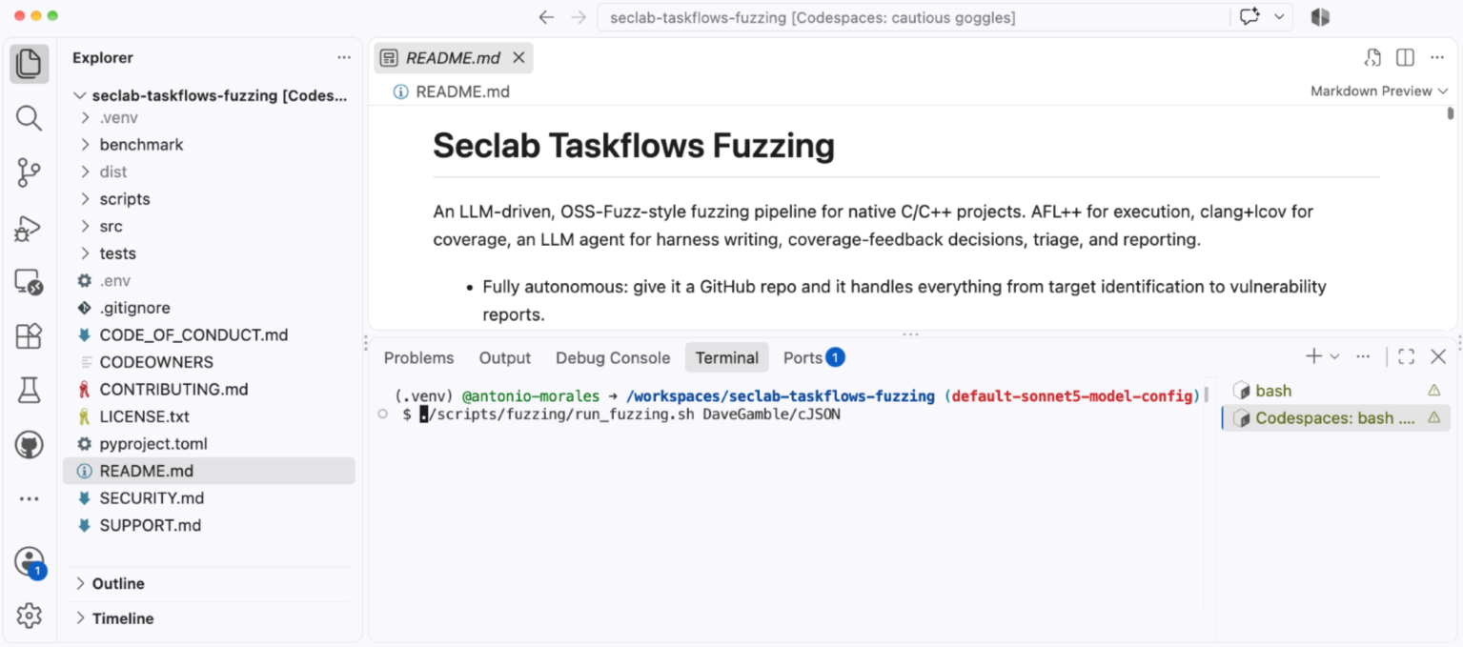Click the terminal command input line
Screen dimensions: 1463x647
630,414
